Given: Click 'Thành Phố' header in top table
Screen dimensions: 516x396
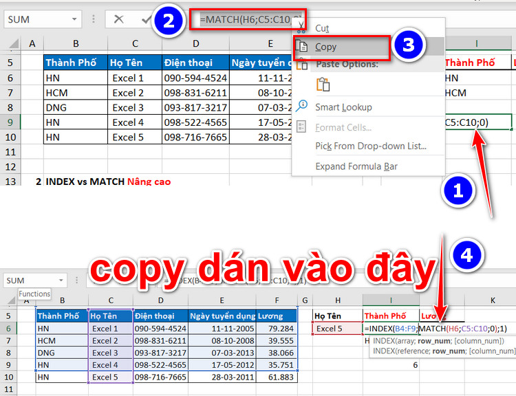Looking at the screenshot, I should pyautogui.click(x=76, y=63).
